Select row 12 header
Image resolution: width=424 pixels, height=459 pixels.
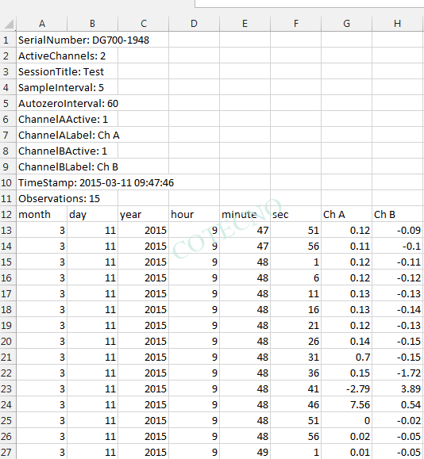pyautogui.click(x=6, y=214)
